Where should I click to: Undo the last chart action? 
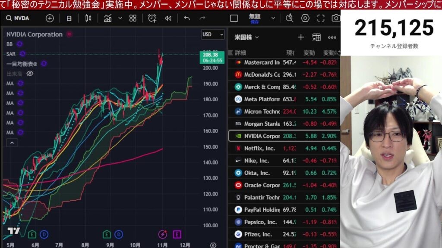(186, 18)
